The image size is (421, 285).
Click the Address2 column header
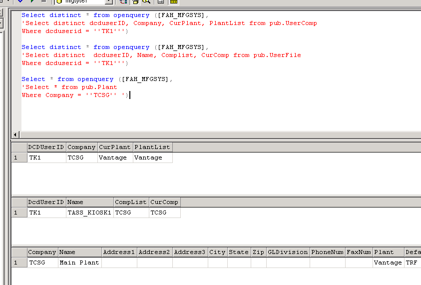155,252
